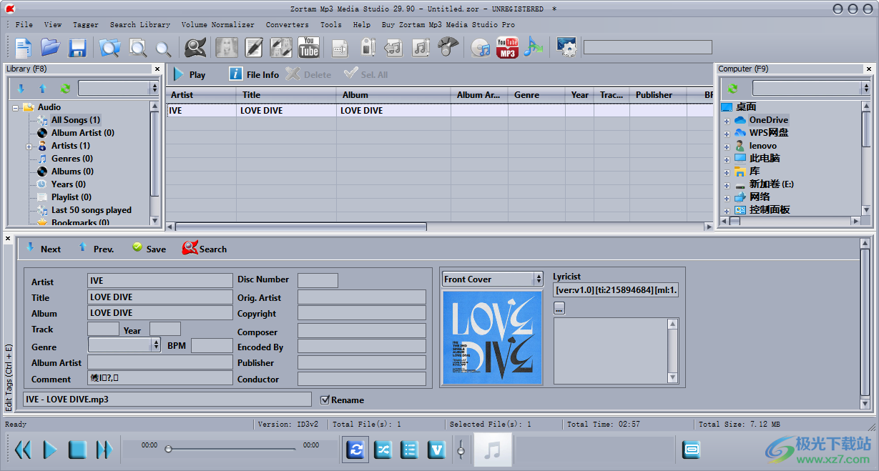Open the Genre dropdown in the tag editor
Viewport: 879px width, 471px height.
(154, 347)
